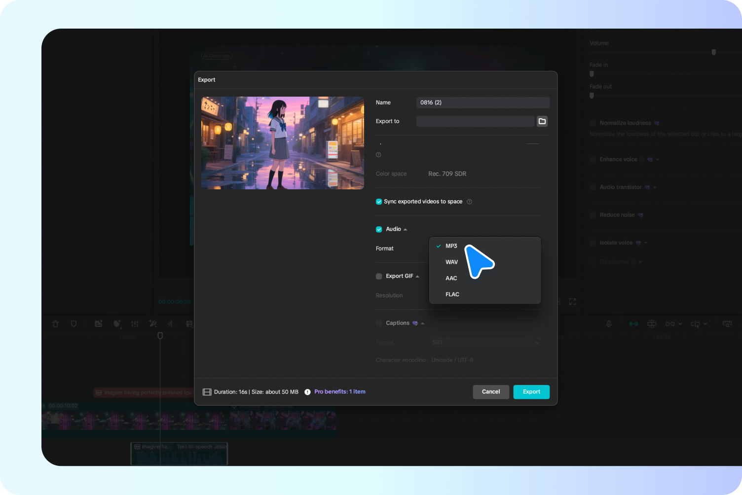The image size is (742, 495).
Task: Click the record microphone icon above the timeline
Action: [x=609, y=324]
